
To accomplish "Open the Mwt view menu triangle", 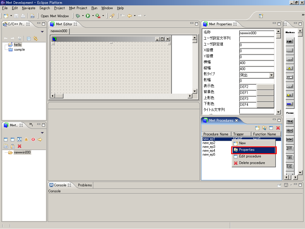I will [42, 133].
